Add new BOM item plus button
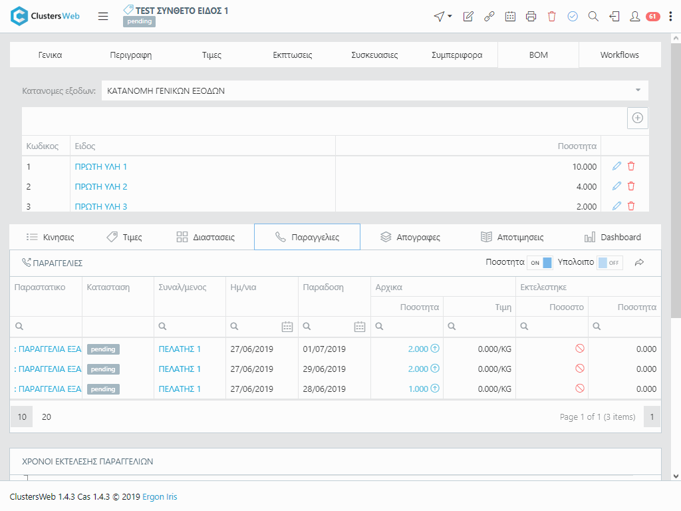 (637, 118)
